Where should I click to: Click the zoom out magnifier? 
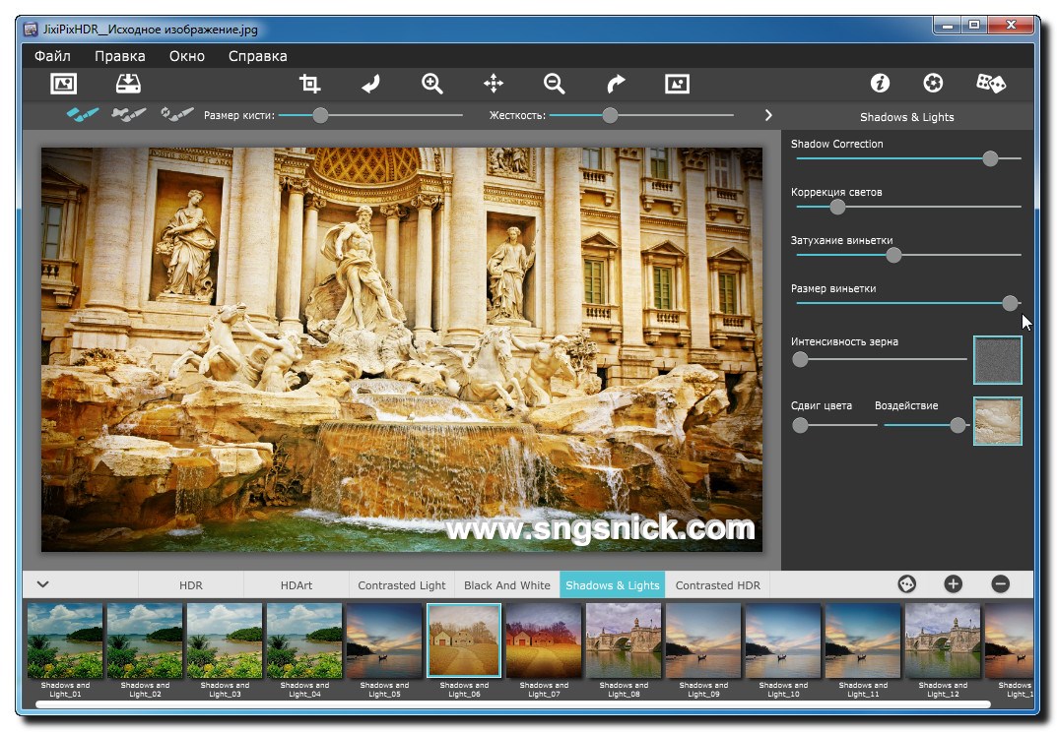click(555, 84)
